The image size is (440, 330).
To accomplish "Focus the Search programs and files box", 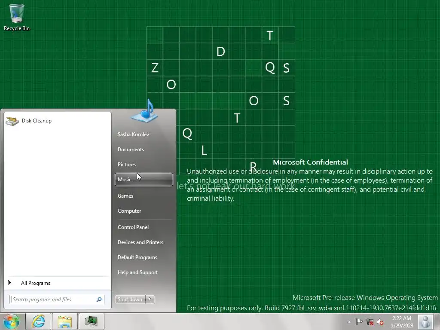I will point(57,299).
